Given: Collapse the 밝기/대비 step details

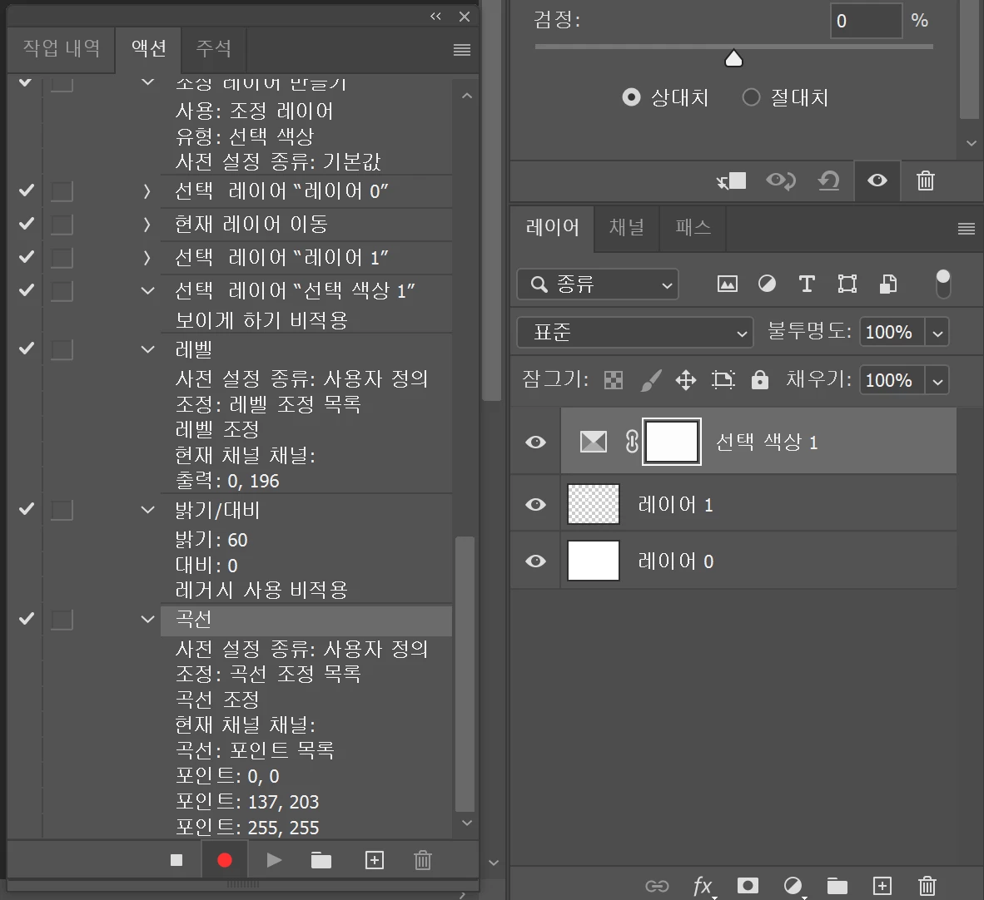Looking at the screenshot, I should pyautogui.click(x=147, y=510).
